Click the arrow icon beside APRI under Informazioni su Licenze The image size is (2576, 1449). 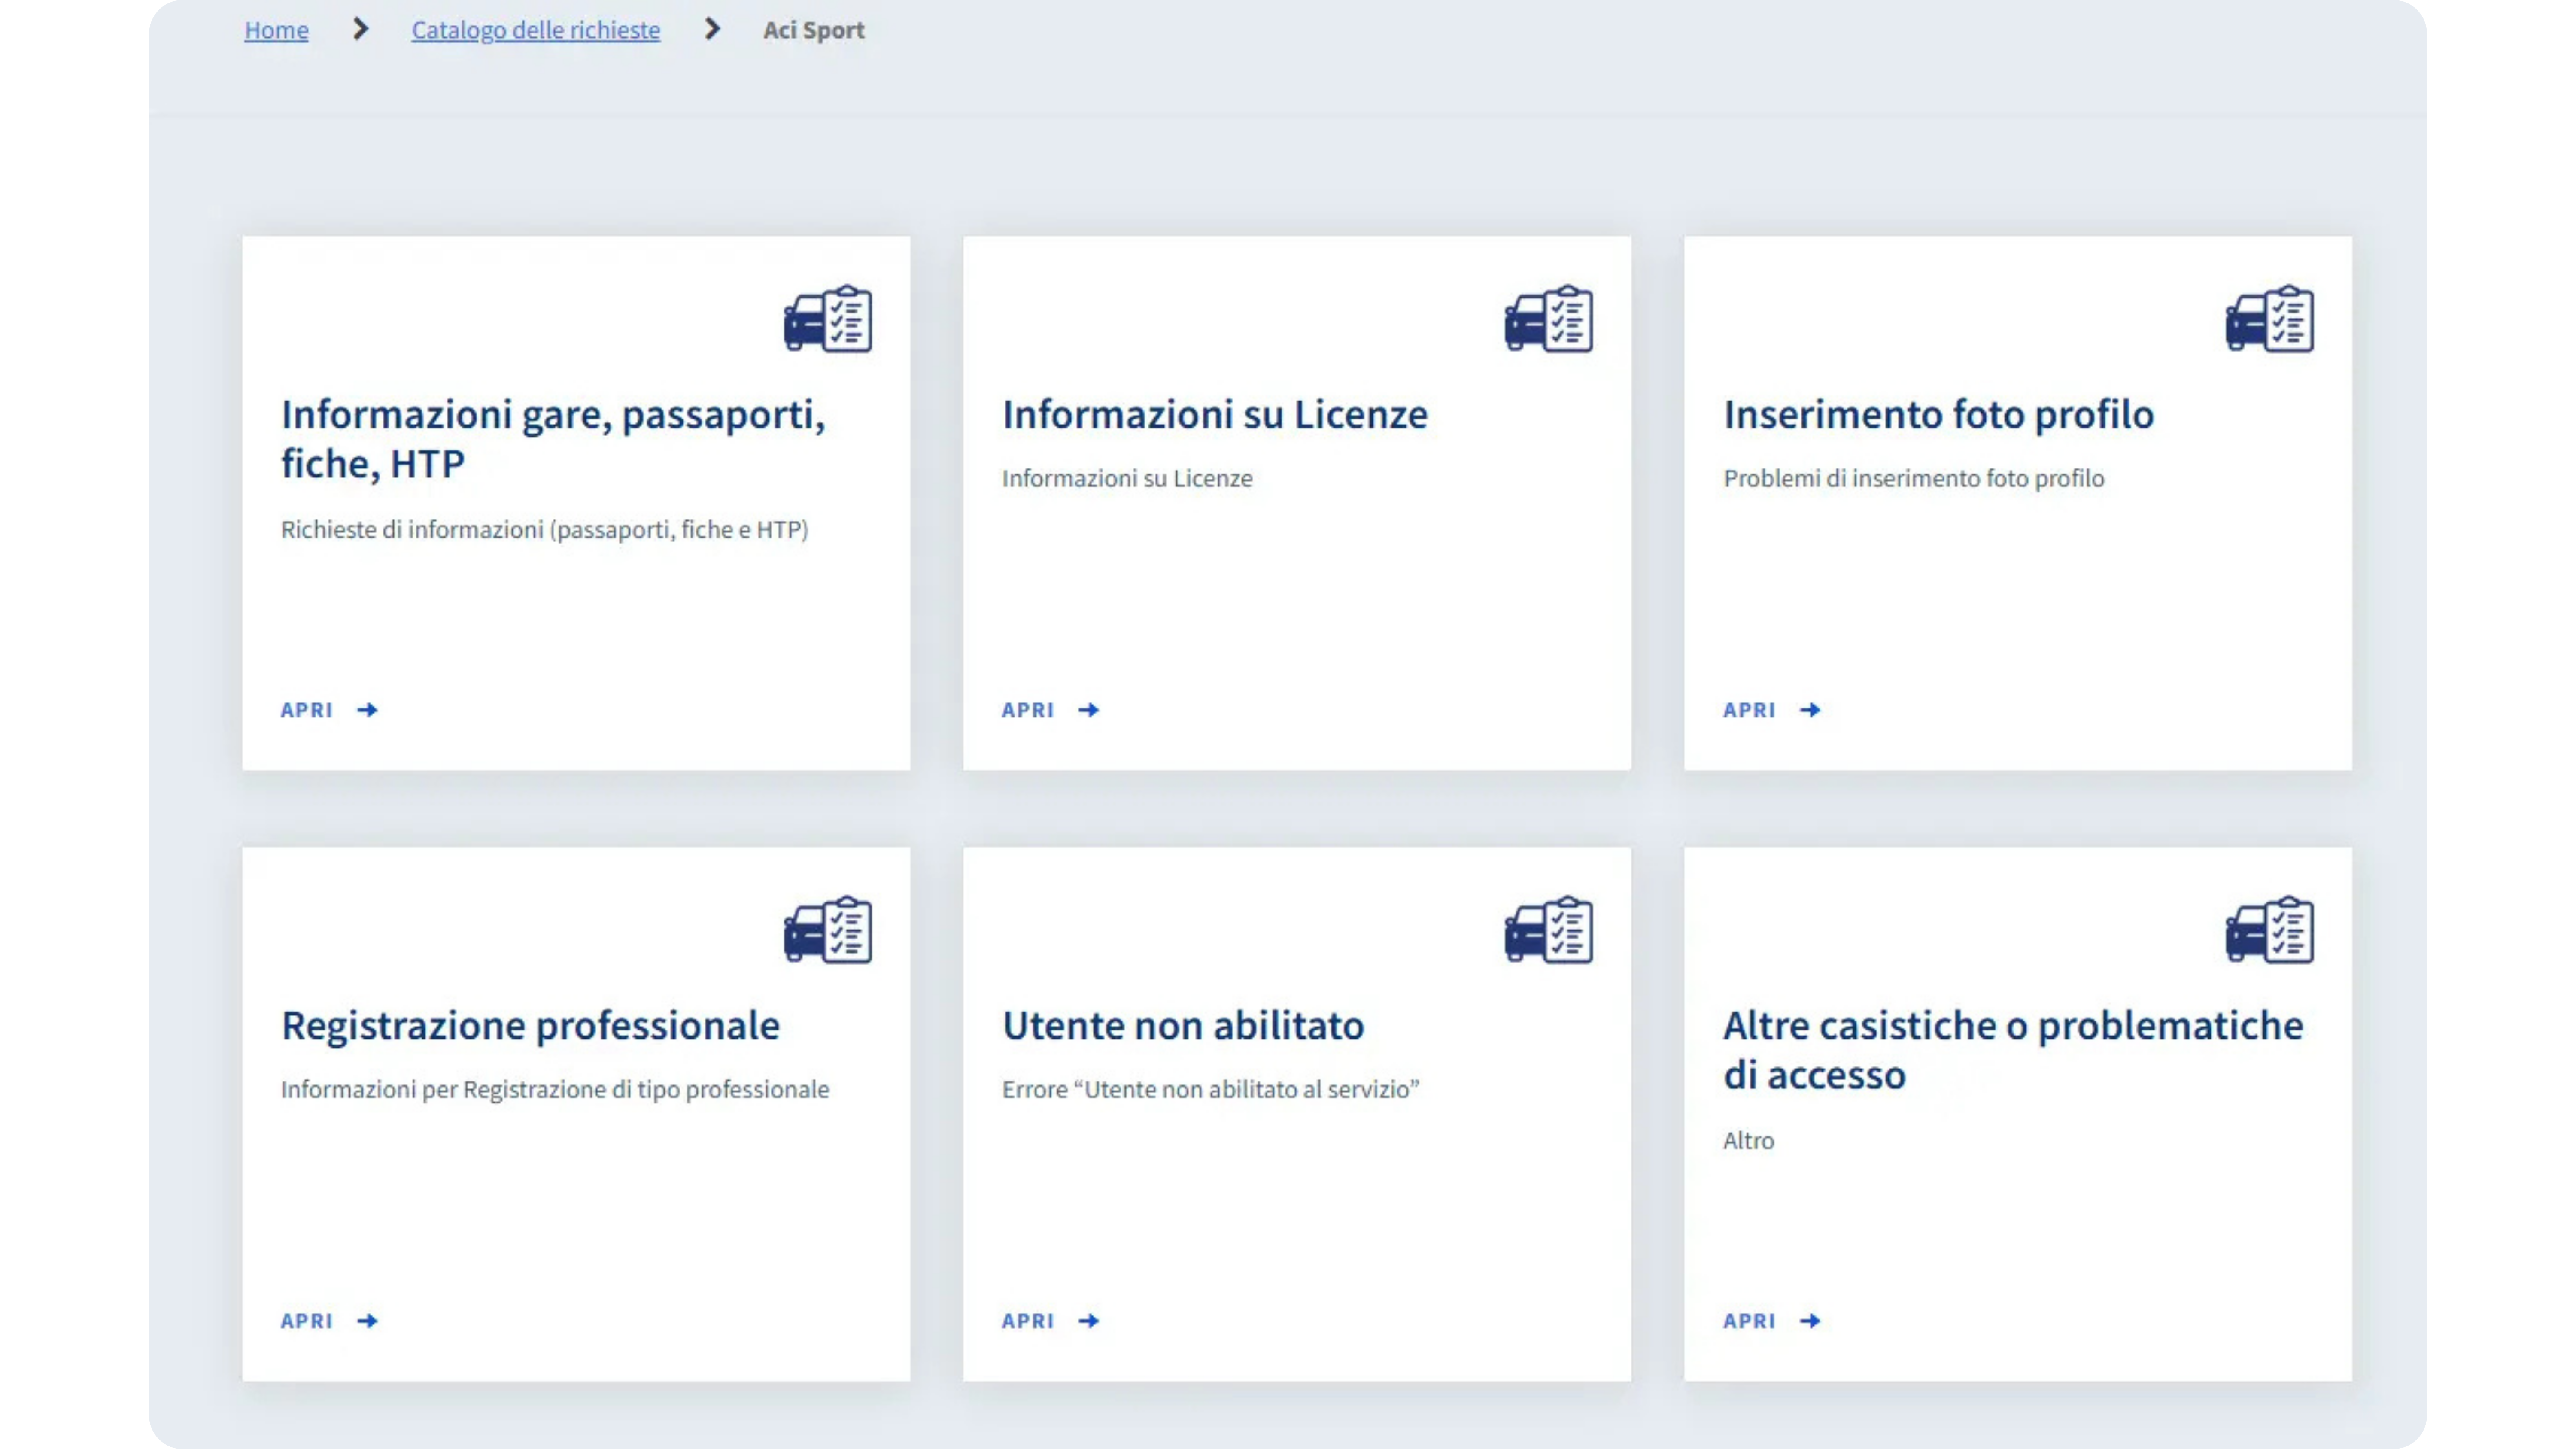pos(1089,710)
